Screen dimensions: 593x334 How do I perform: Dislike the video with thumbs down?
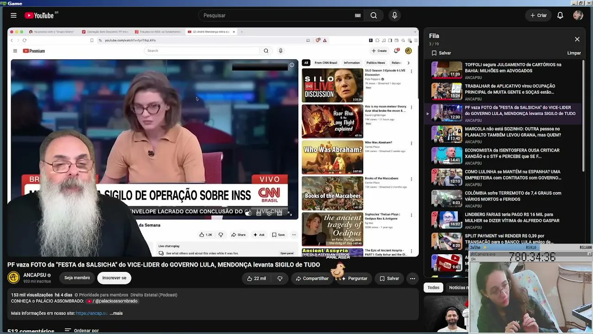coord(280,278)
